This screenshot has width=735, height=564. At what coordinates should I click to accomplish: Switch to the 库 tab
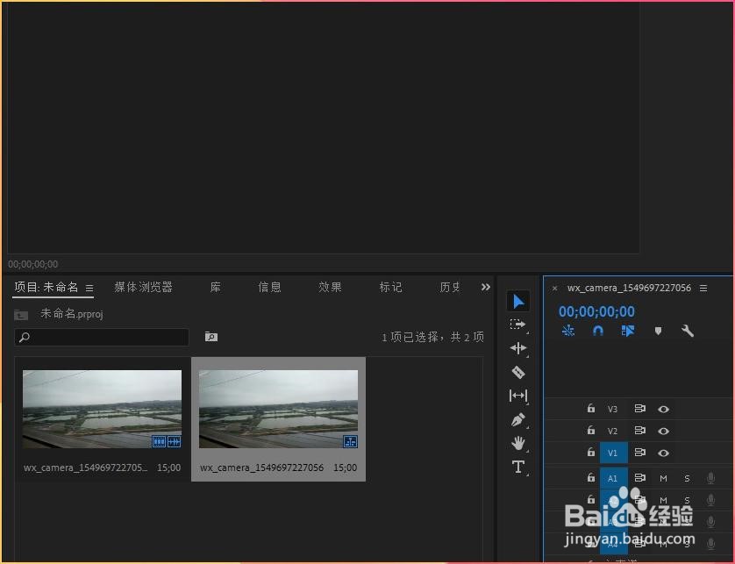215,287
